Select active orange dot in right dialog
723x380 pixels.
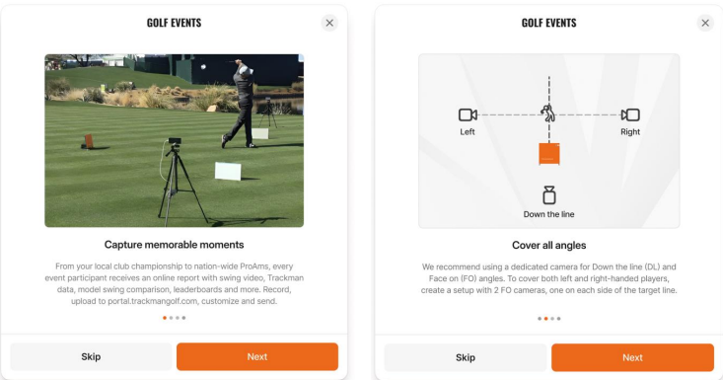545,319
